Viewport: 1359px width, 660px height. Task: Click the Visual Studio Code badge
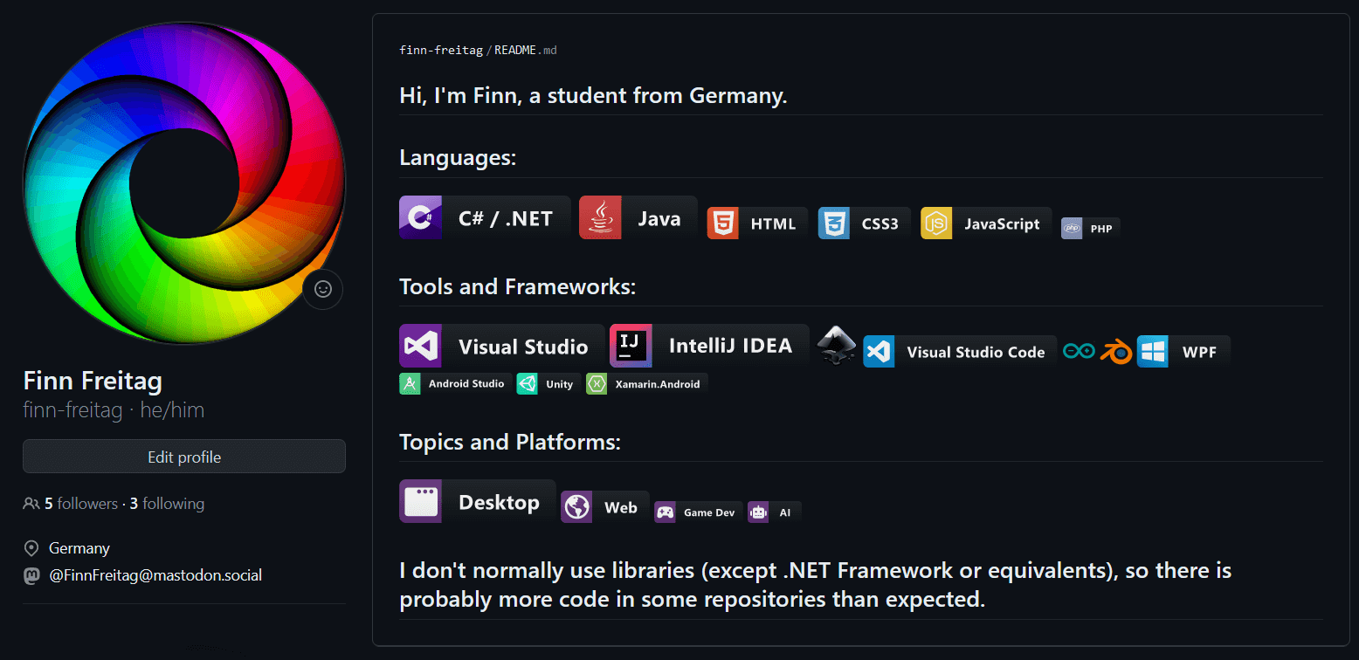960,352
